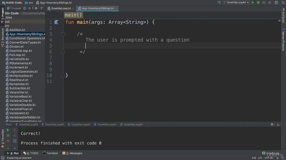Run the DowhileLoopKt configuration with green play
Image resolution: width=286 pixels, height=160 pixels.
pos(252,3)
